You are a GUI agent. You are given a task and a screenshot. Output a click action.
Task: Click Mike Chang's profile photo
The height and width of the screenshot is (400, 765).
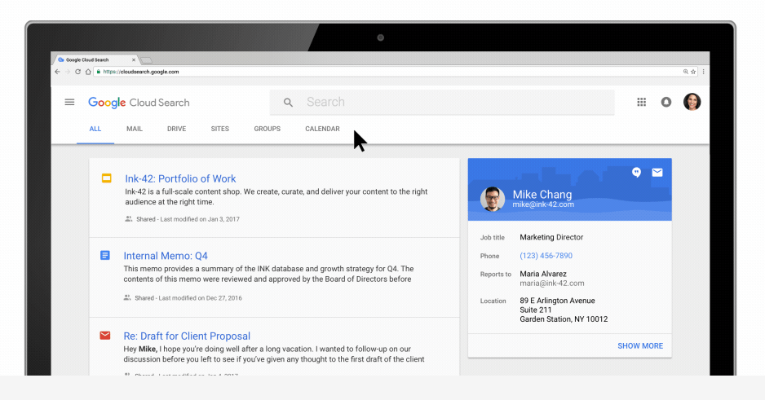pyautogui.click(x=493, y=199)
